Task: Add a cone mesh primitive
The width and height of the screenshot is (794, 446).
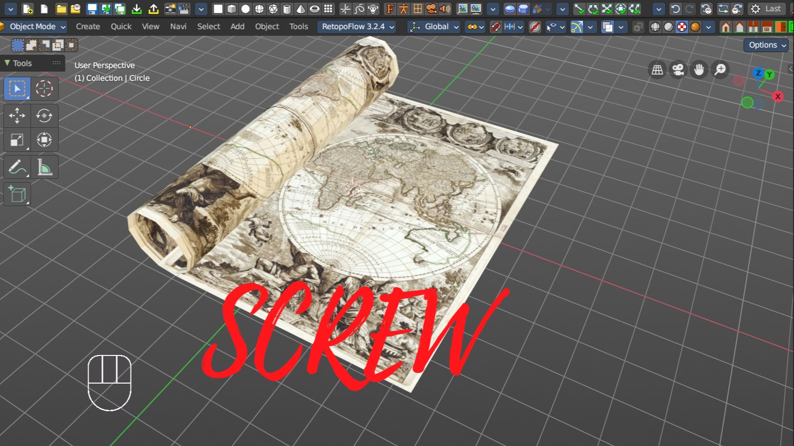Action: click(301, 9)
